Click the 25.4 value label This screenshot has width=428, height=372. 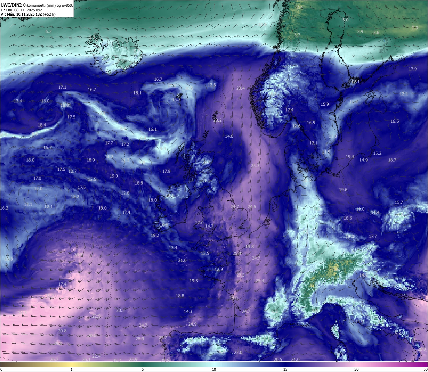tap(260, 281)
